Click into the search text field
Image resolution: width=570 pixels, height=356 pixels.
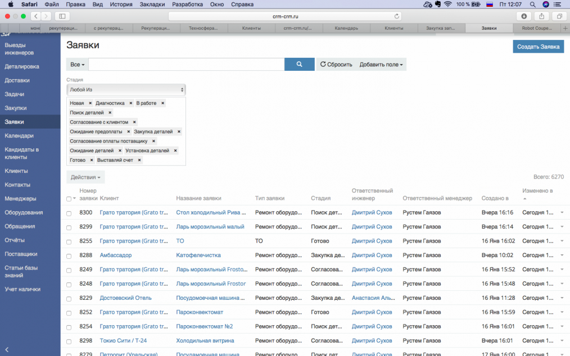click(186, 65)
